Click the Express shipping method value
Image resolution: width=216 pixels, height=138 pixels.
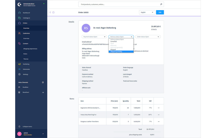[84, 83]
